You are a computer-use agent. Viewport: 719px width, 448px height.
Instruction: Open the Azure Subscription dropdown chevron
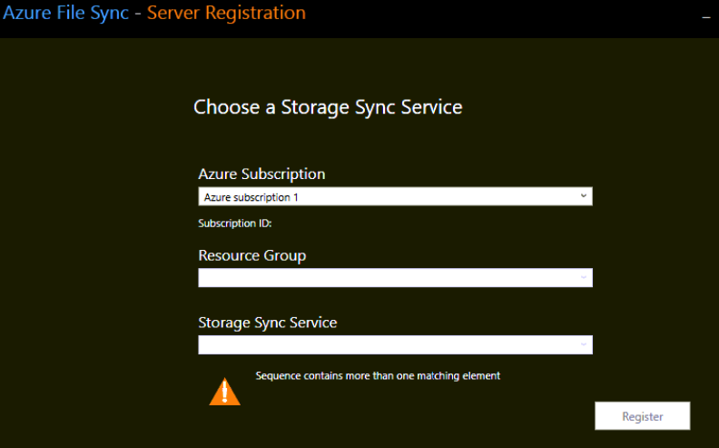coord(583,196)
